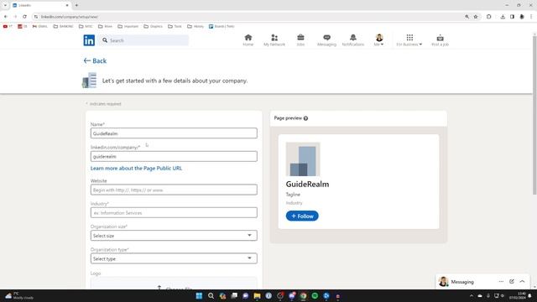
Task: Click the Page preview help icon
Action: [305, 118]
